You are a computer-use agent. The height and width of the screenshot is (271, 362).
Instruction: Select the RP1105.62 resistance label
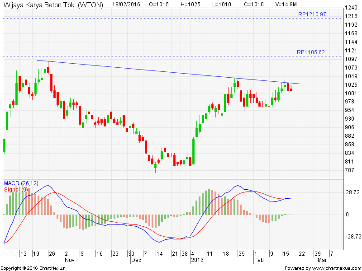(x=311, y=52)
